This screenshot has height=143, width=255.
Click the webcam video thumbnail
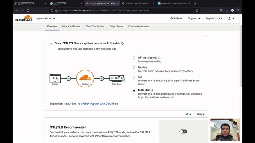pyautogui.click(x=225, y=129)
